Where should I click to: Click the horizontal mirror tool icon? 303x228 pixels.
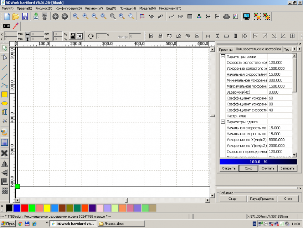[5, 164]
